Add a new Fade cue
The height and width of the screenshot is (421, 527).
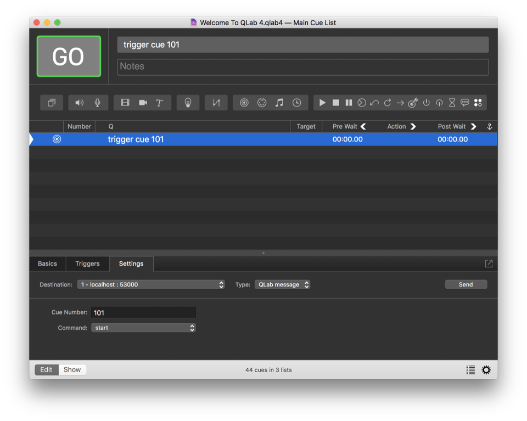[216, 103]
